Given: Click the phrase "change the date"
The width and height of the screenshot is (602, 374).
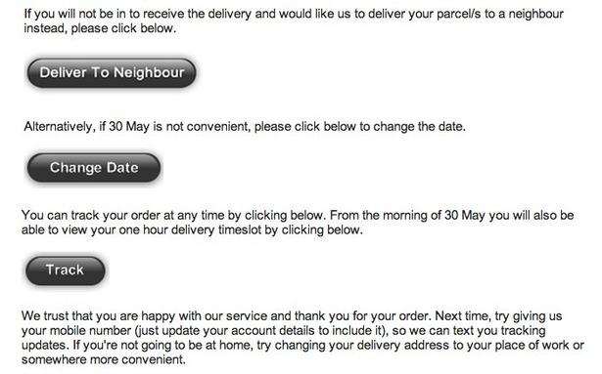Looking at the screenshot, I should pos(419,126).
